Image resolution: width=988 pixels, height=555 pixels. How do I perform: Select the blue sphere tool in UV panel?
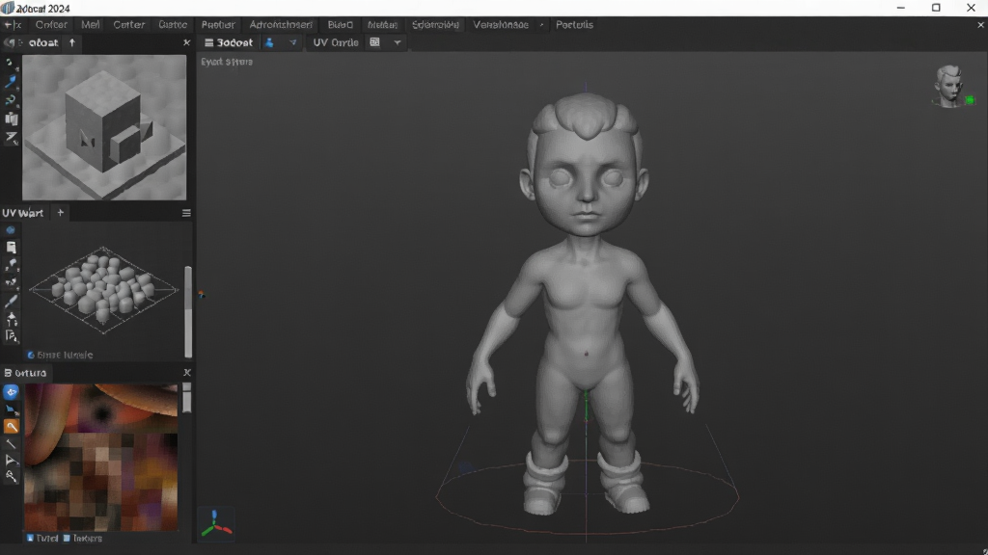tap(10, 229)
